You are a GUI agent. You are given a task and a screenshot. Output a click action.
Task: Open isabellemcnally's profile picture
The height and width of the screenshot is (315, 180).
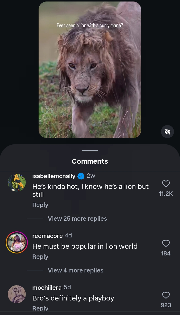tap(17, 183)
